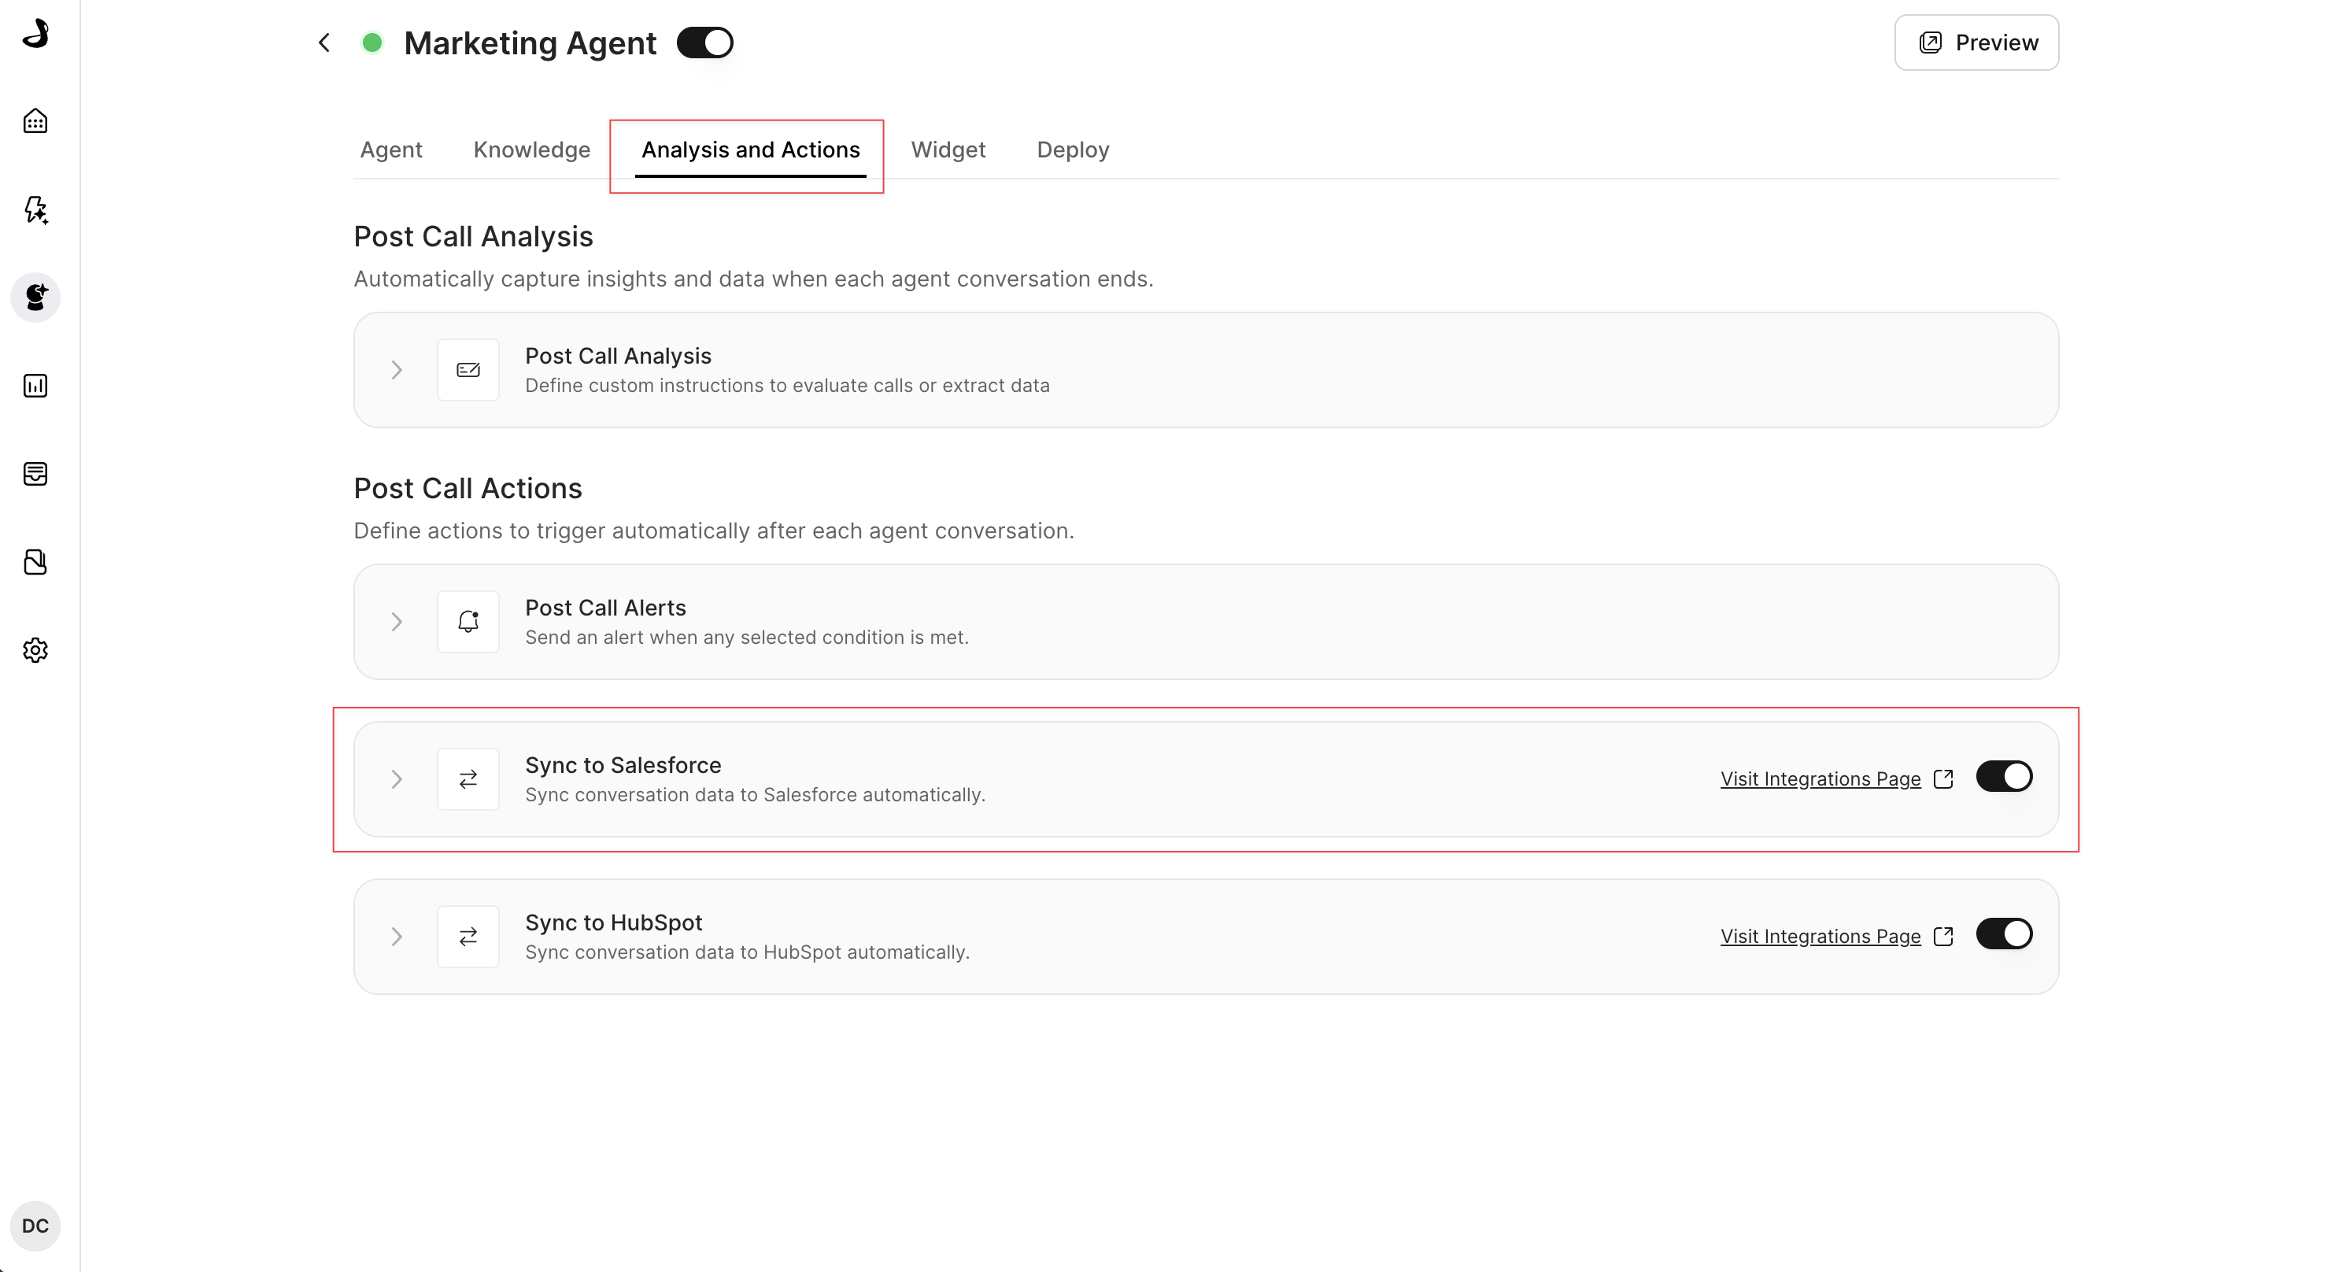Expand the Post Call Analysis chevron
The width and height of the screenshot is (2325, 1272).
396,370
